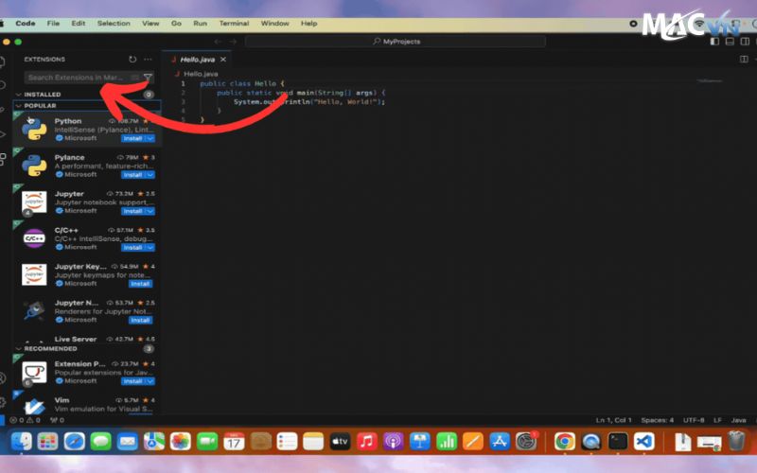The image size is (757, 473).
Task: Install the Jupyter Notebook Renderers extension
Action: pos(140,320)
